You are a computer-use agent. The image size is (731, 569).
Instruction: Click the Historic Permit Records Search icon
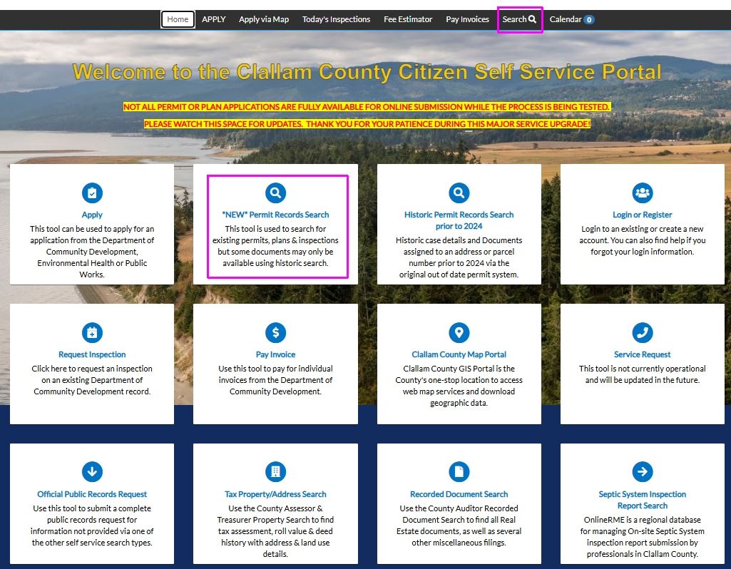coord(459,192)
